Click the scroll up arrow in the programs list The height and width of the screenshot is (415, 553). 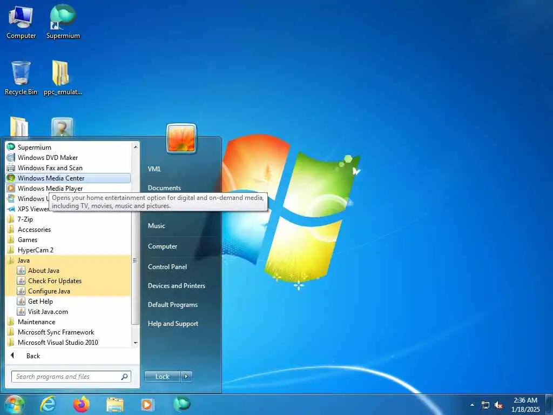136,146
